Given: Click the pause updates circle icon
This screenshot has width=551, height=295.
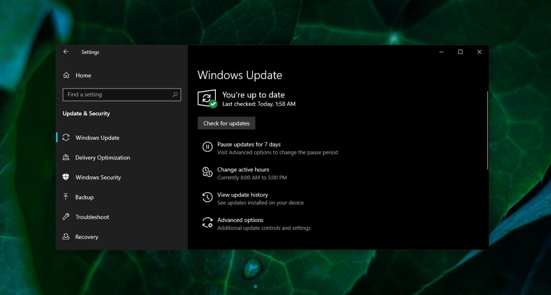Looking at the screenshot, I should point(207,147).
